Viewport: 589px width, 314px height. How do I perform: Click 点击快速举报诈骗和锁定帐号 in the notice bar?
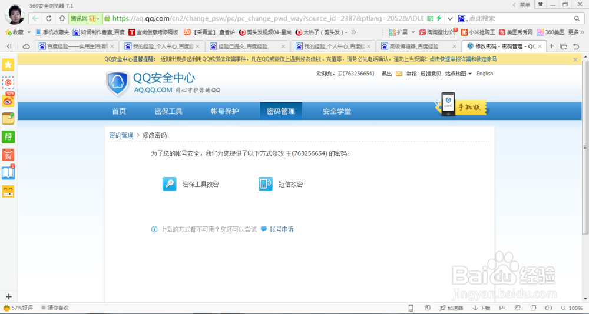(x=463, y=59)
